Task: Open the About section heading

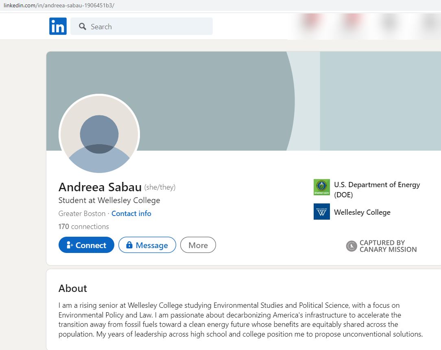Action: pyautogui.click(x=72, y=288)
